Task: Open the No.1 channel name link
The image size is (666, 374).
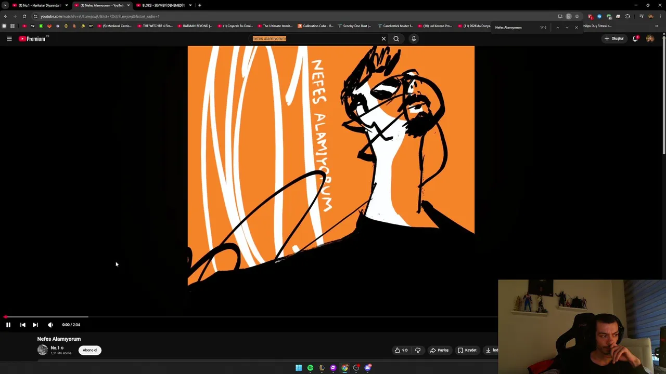Action: tap(55, 348)
